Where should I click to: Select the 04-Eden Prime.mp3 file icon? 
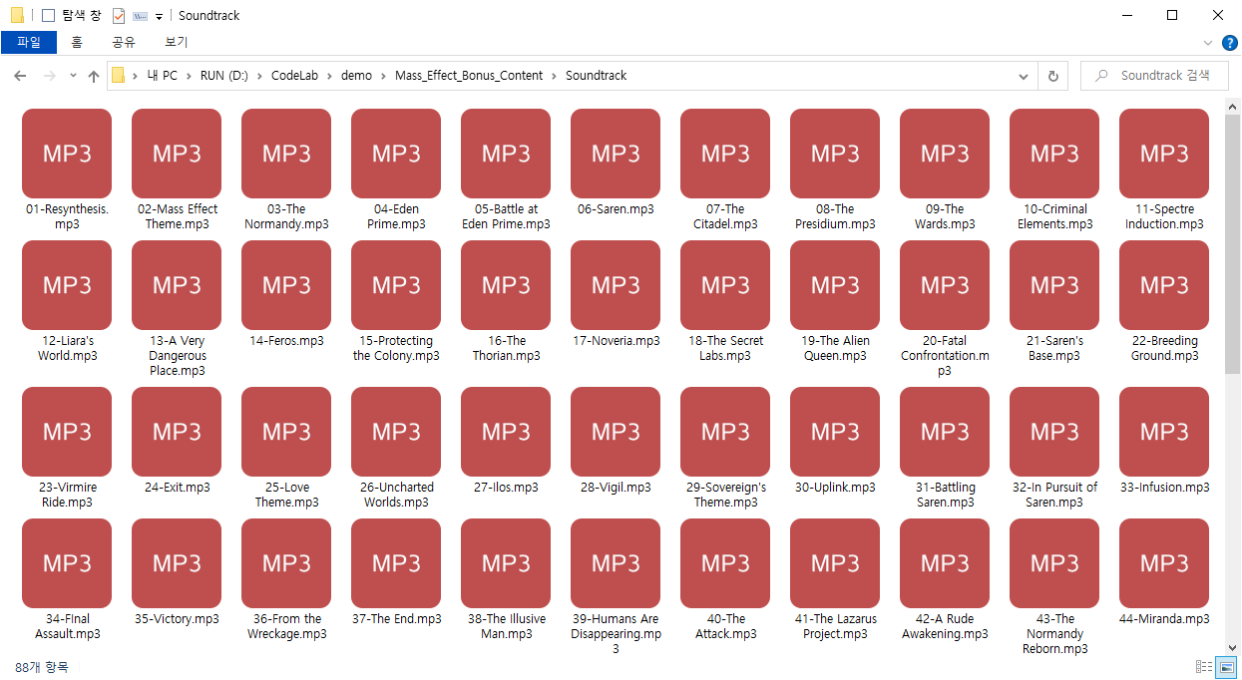coord(396,154)
